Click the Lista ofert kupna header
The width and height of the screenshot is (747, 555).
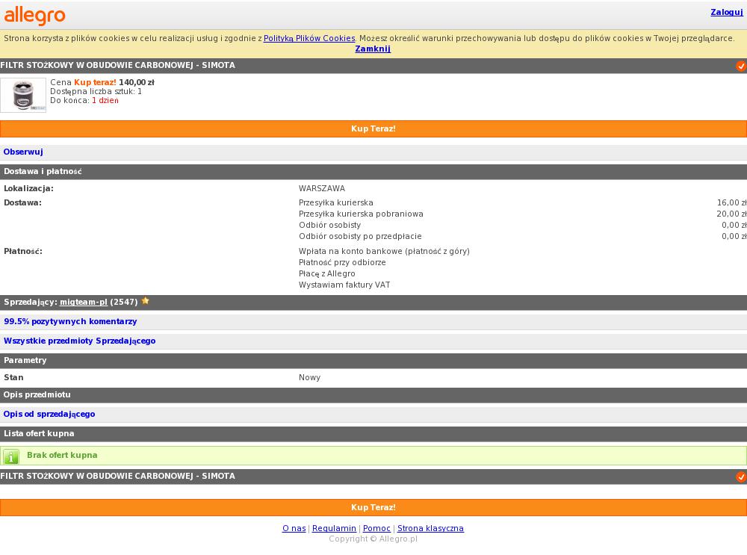click(373, 434)
